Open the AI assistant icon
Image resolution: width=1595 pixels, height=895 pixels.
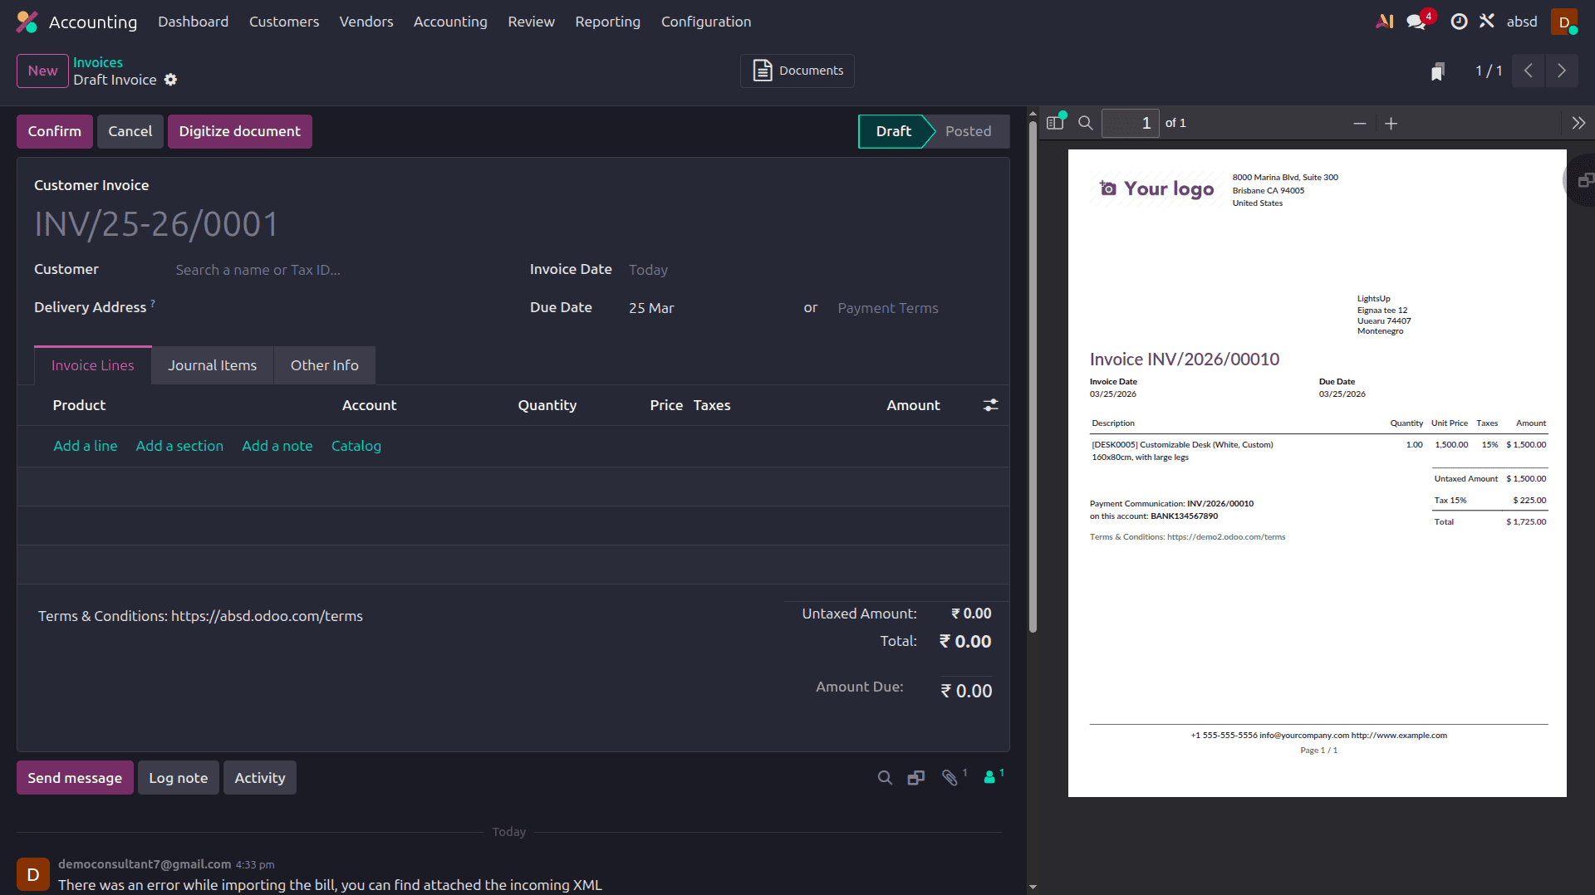coord(1384,21)
